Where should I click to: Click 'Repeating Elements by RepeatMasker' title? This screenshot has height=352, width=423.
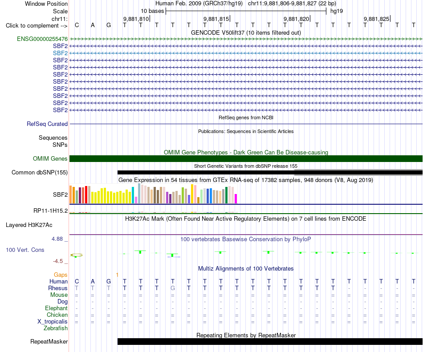[246, 335]
